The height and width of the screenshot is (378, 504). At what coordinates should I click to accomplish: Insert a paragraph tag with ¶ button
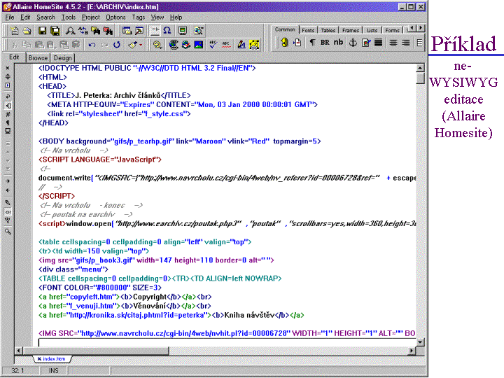(x=312, y=43)
